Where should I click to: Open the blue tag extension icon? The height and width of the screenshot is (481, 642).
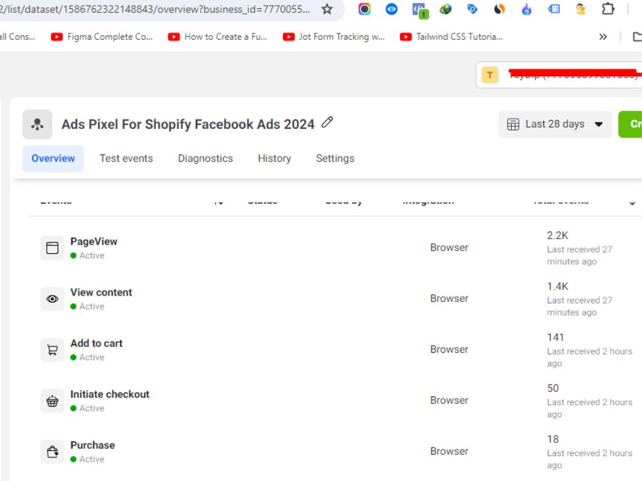click(472, 9)
